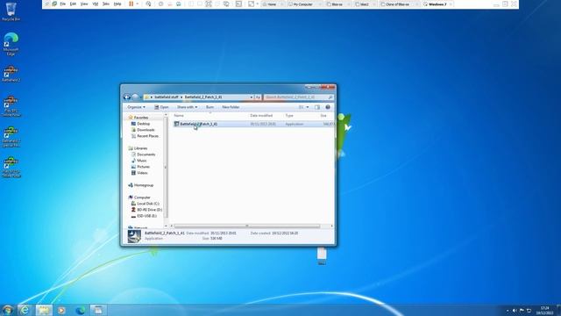
Task: Go forward in Explorer window
Action: coord(136,97)
